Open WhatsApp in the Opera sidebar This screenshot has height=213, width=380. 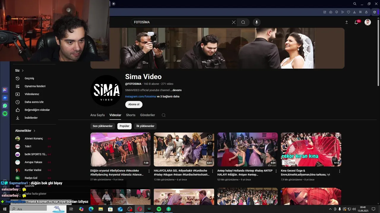pos(5,106)
